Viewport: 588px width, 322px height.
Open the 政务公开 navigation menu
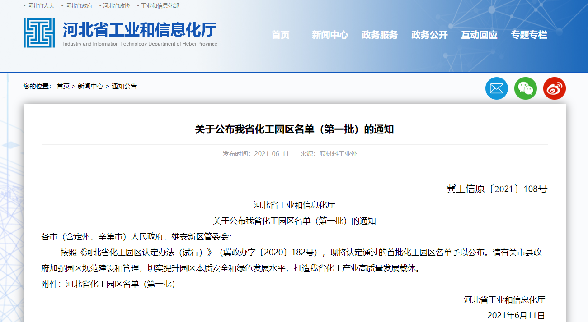(x=429, y=35)
